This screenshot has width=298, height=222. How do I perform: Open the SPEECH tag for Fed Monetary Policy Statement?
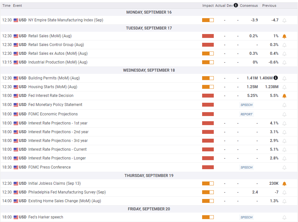pyautogui.click(x=246, y=105)
